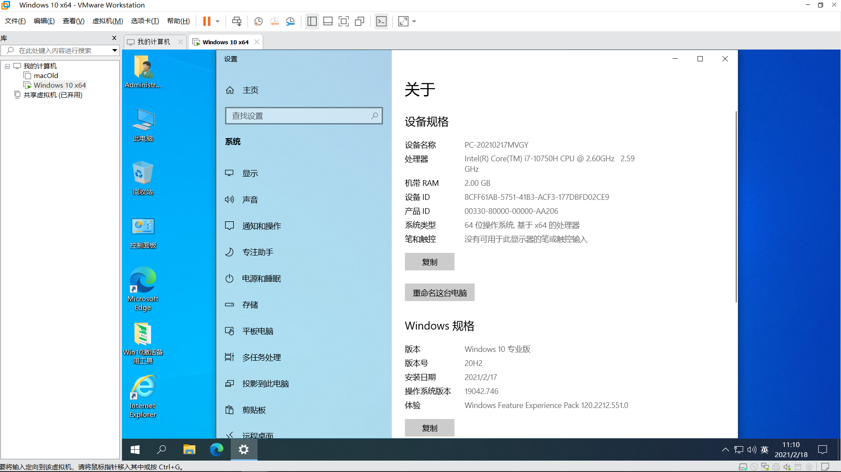Click 复制 button under device specs
The image size is (841, 472).
(429, 262)
